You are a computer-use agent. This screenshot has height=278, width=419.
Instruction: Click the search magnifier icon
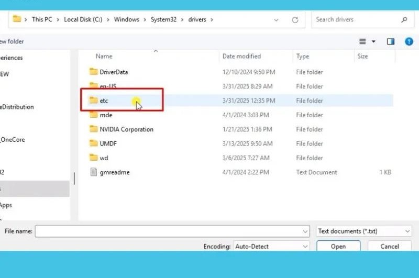(404, 19)
